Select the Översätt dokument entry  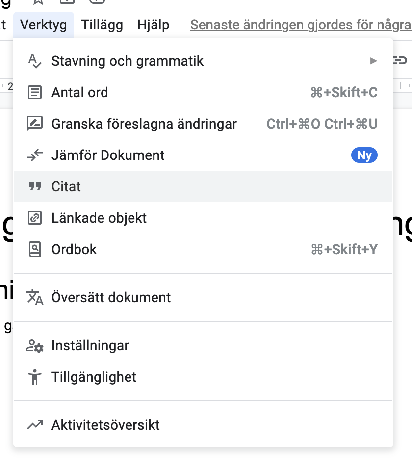point(204,297)
